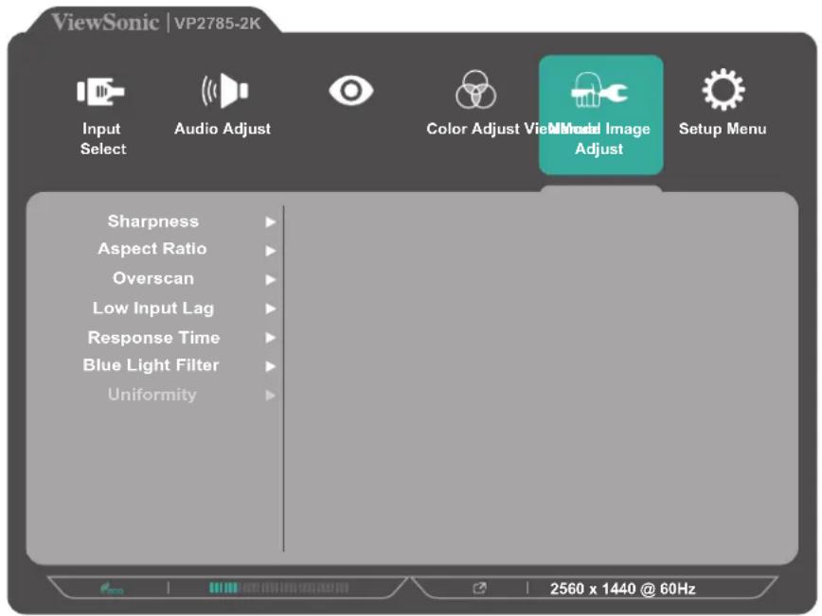Image resolution: width=822 pixels, height=616 pixels.
Task: Click the 2560 x 1440 @ 60Hz readout
Action: pyautogui.click(x=623, y=589)
